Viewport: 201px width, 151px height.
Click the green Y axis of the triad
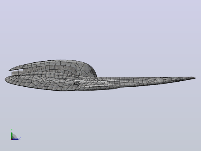point(12,135)
